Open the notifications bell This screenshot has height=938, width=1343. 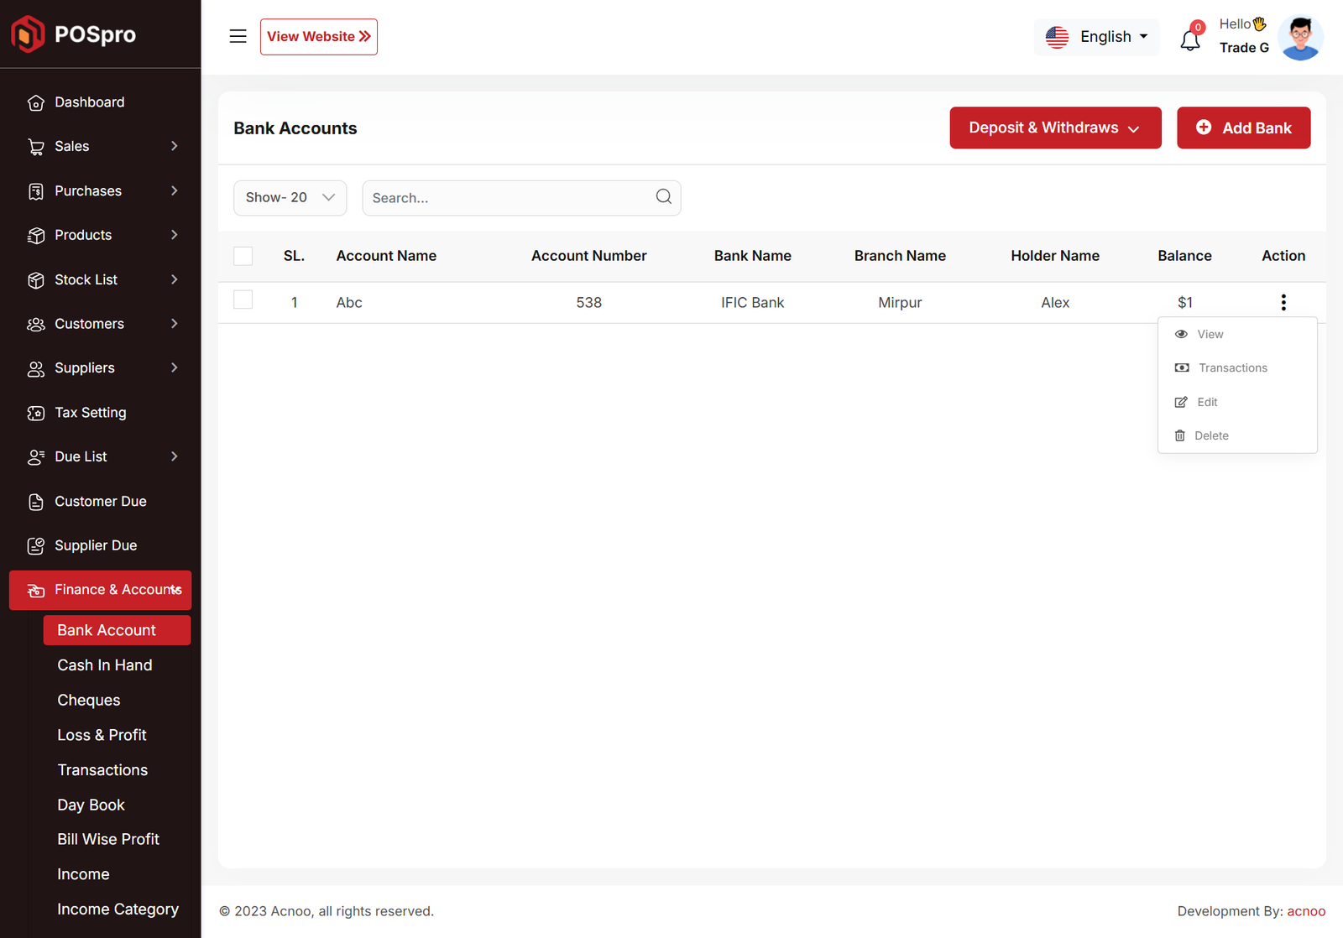click(x=1190, y=39)
